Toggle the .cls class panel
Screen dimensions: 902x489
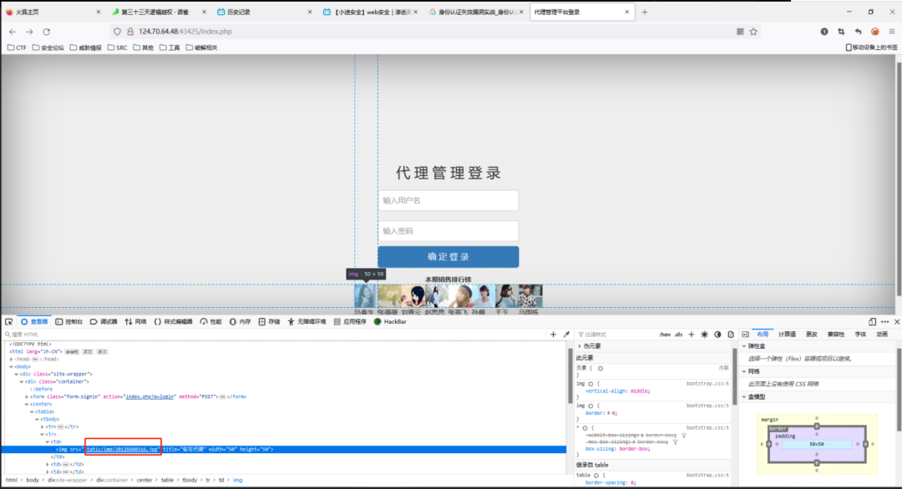pyautogui.click(x=678, y=335)
